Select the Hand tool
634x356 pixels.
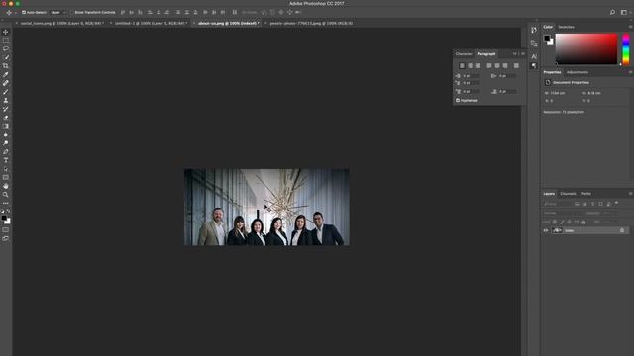point(6,186)
